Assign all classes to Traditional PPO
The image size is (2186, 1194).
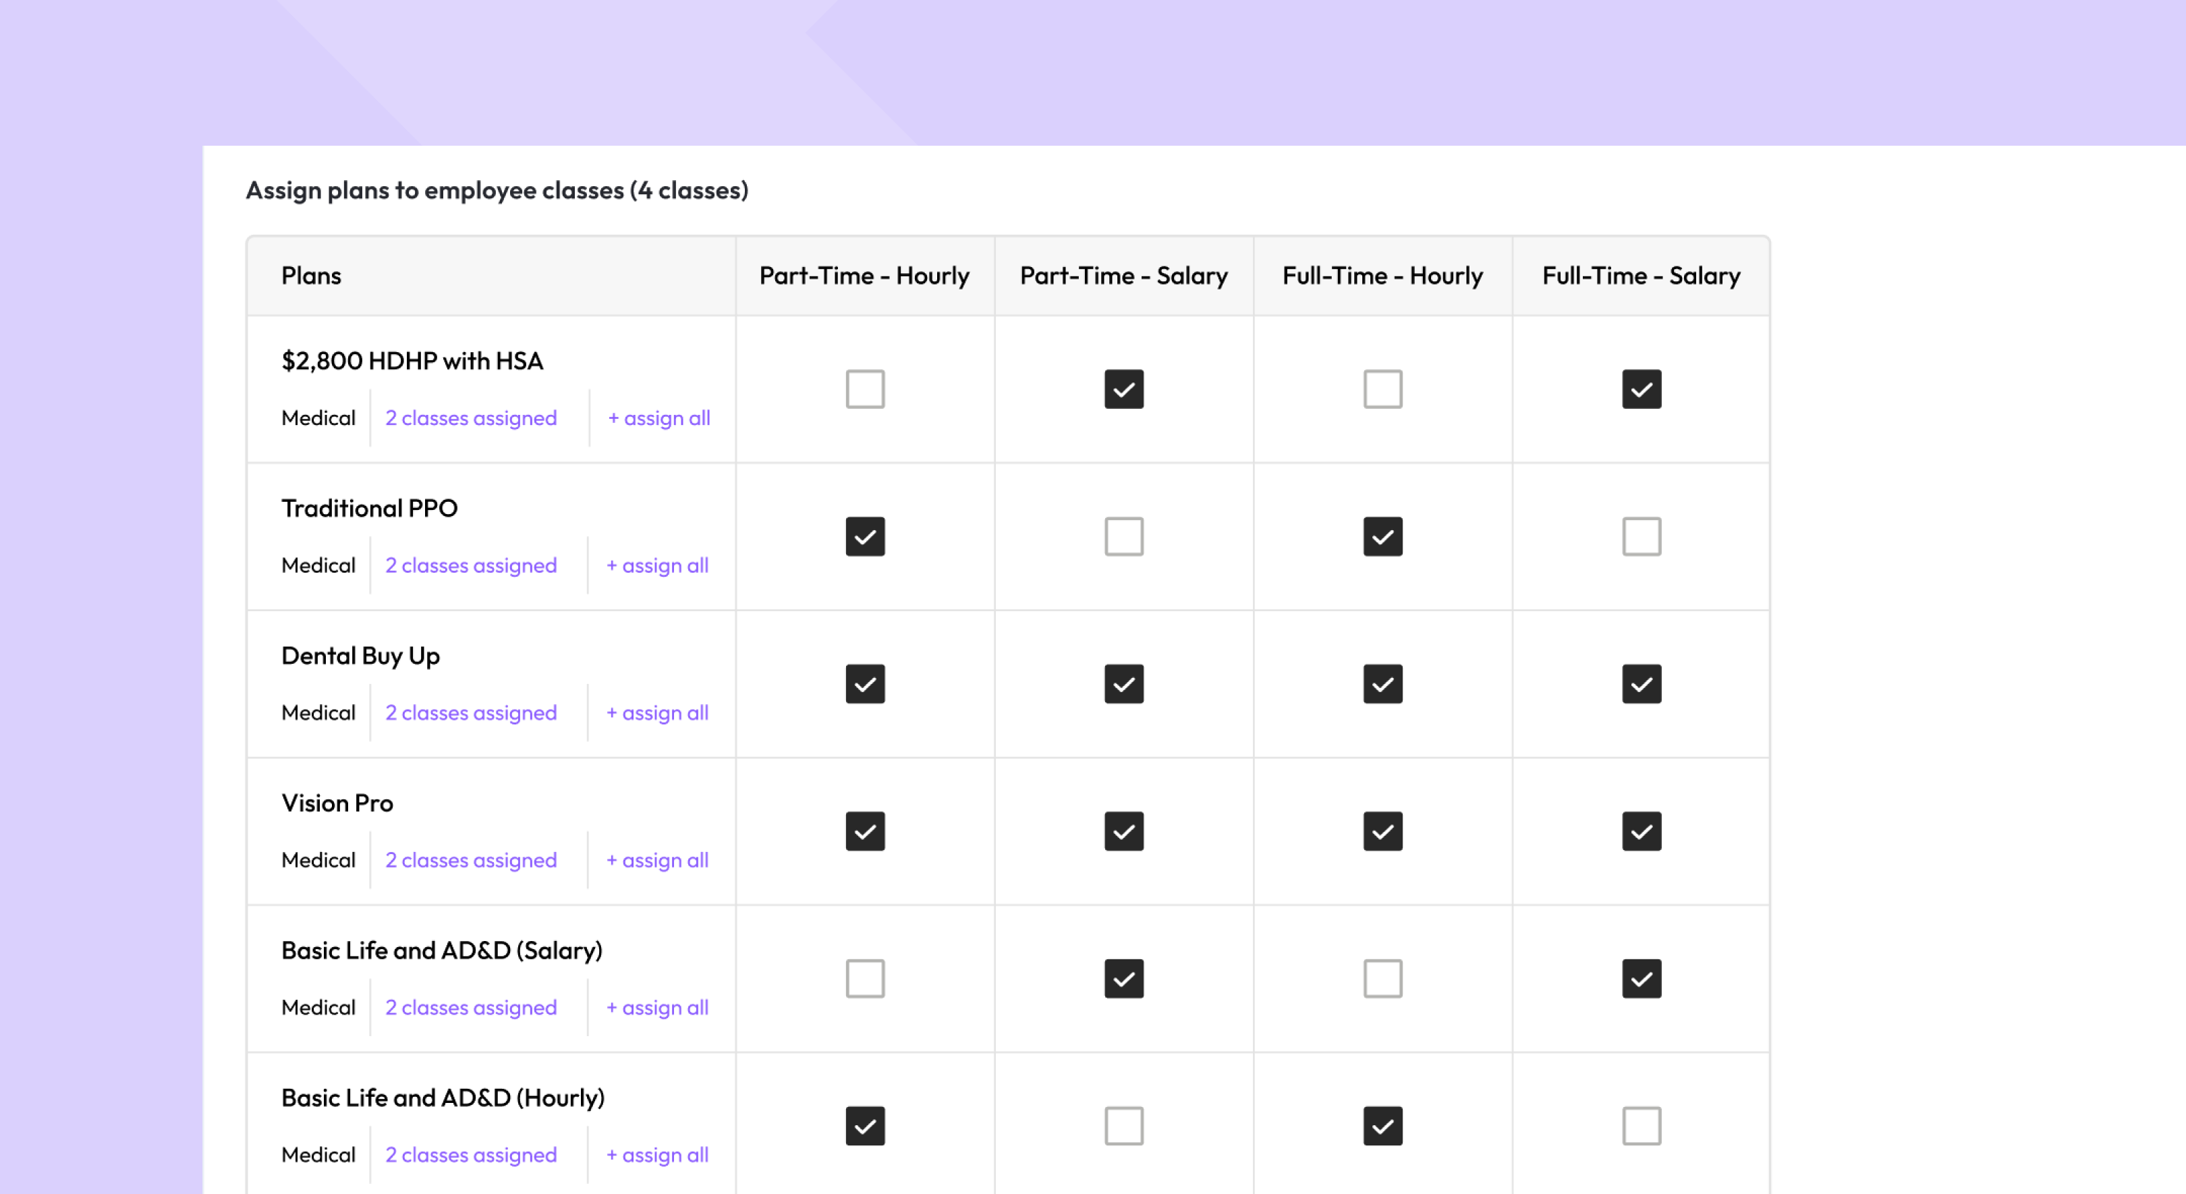coord(657,566)
